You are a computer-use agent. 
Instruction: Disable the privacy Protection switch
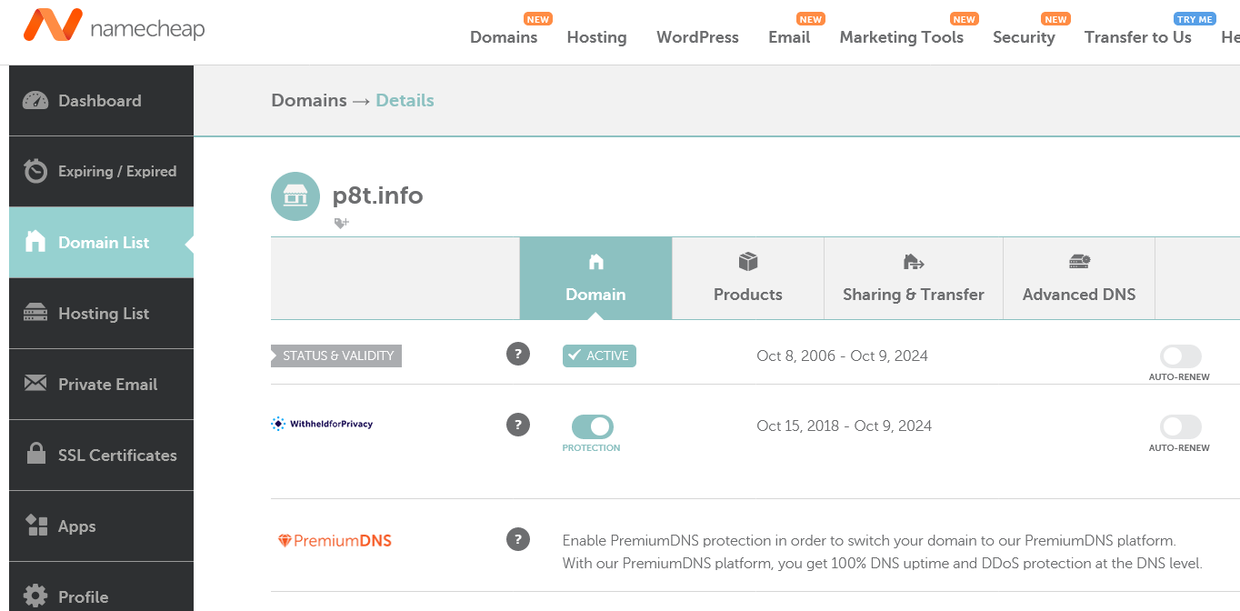[593, 426]
